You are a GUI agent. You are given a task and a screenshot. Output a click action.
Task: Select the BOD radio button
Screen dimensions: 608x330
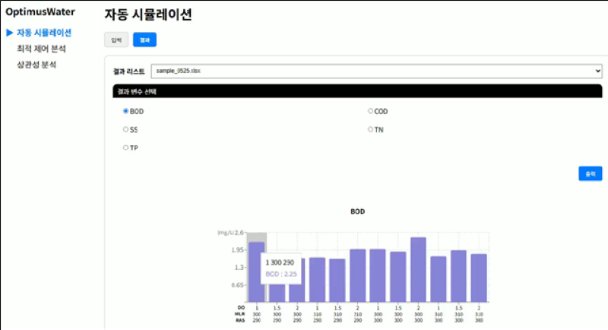(126, 111)
